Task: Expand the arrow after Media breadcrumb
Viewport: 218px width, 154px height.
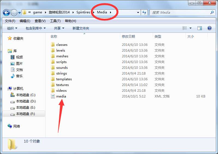Action: tap(111, 12)
